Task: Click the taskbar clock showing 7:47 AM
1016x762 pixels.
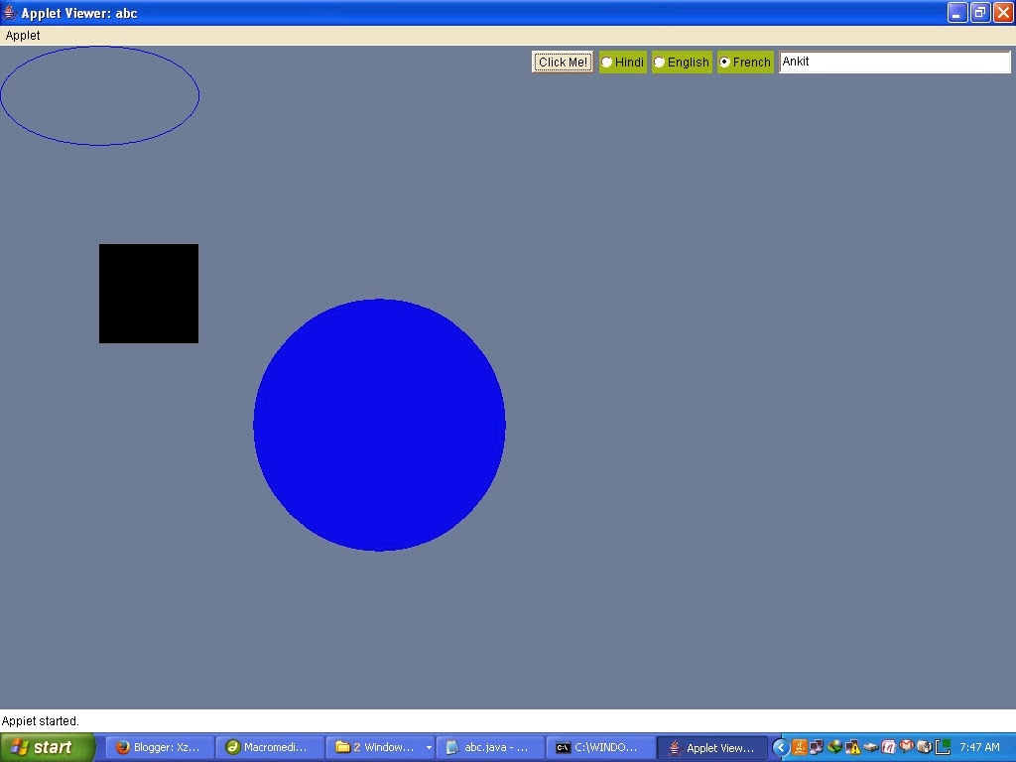Action: tap(980, 747)
